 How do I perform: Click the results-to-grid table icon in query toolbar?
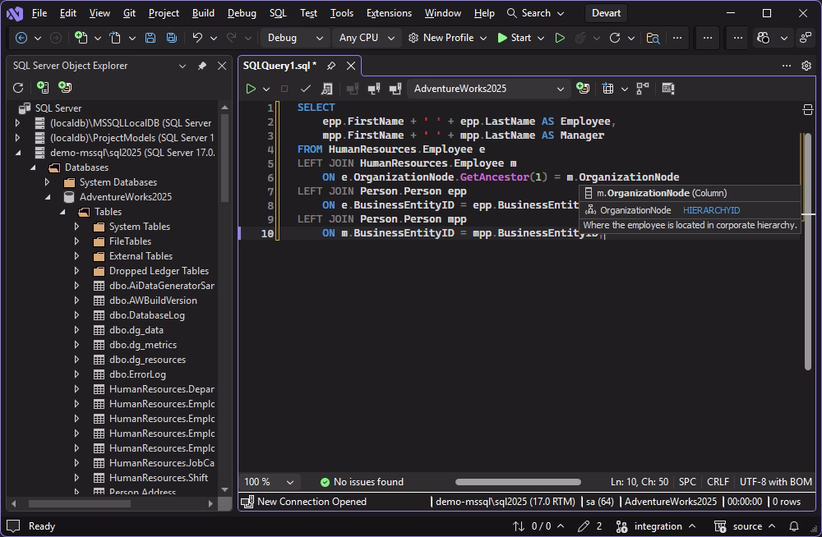pyautogui.click(x=608, y=89)
